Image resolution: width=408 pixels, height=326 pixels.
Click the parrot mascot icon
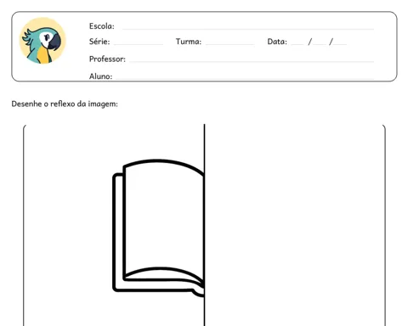[x=42, y=41]
